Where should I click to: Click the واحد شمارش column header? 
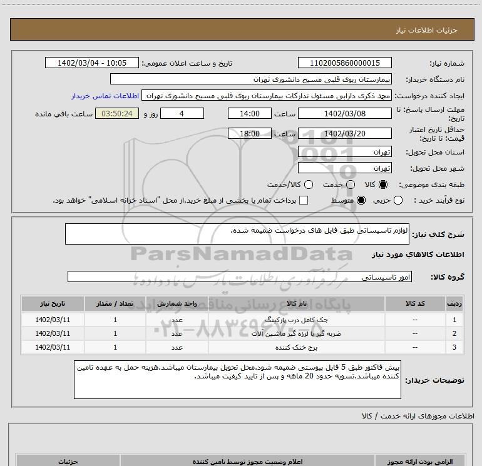(x=177, y=303)
